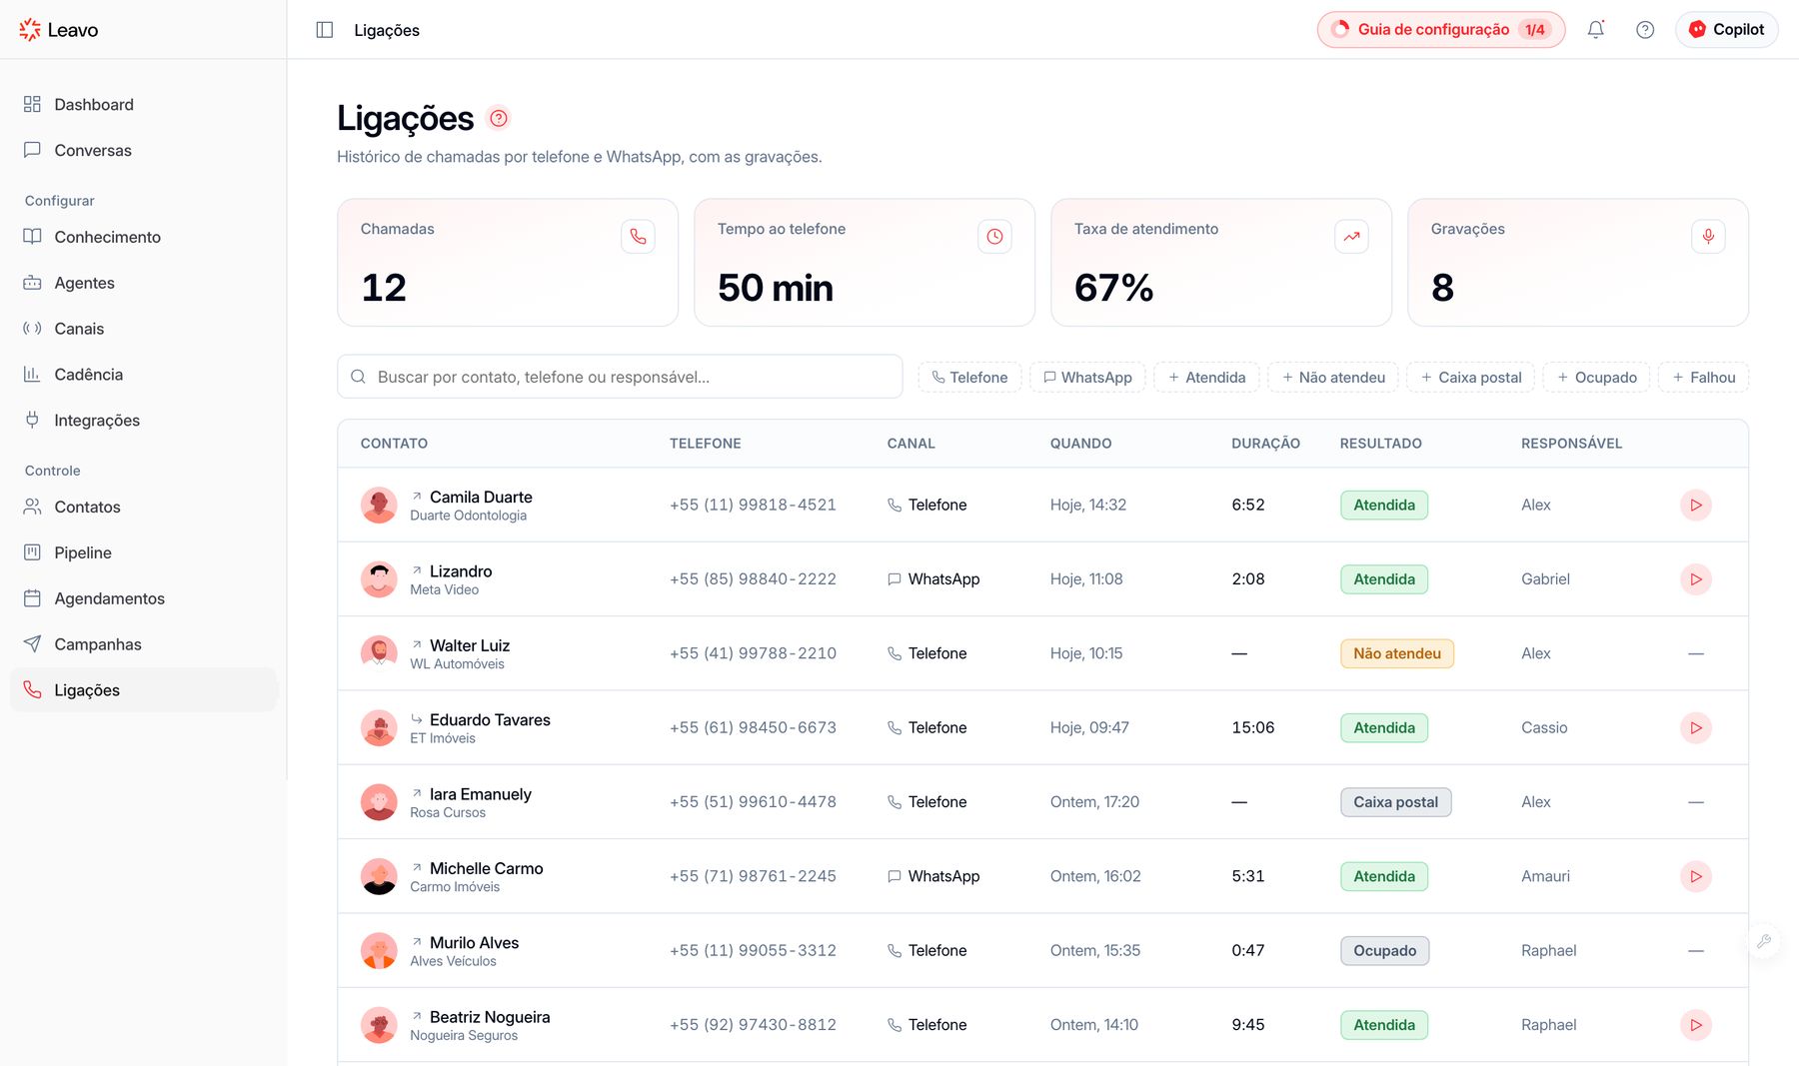
Task: Play Michelle Carmo call recording
Action: [x=1696, y=876]
